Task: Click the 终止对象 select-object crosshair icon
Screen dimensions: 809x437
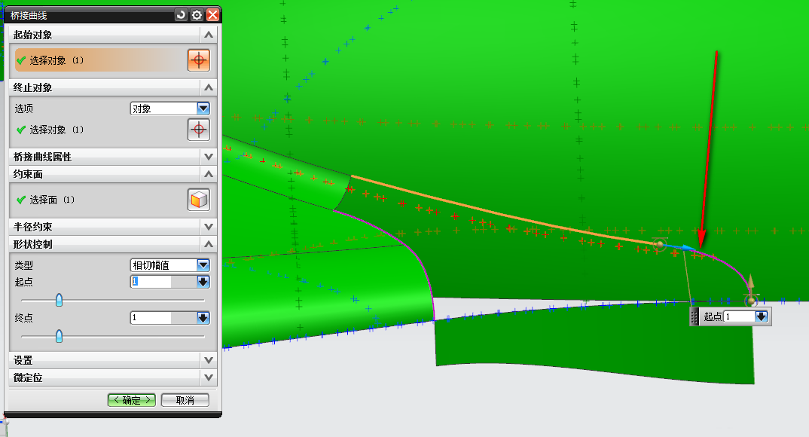Action: [198, 130]
